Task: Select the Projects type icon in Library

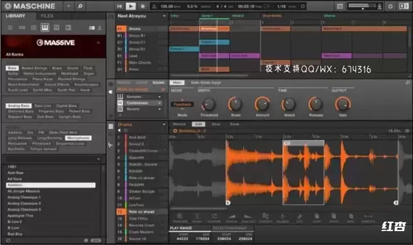Action: tap(10, 27)
